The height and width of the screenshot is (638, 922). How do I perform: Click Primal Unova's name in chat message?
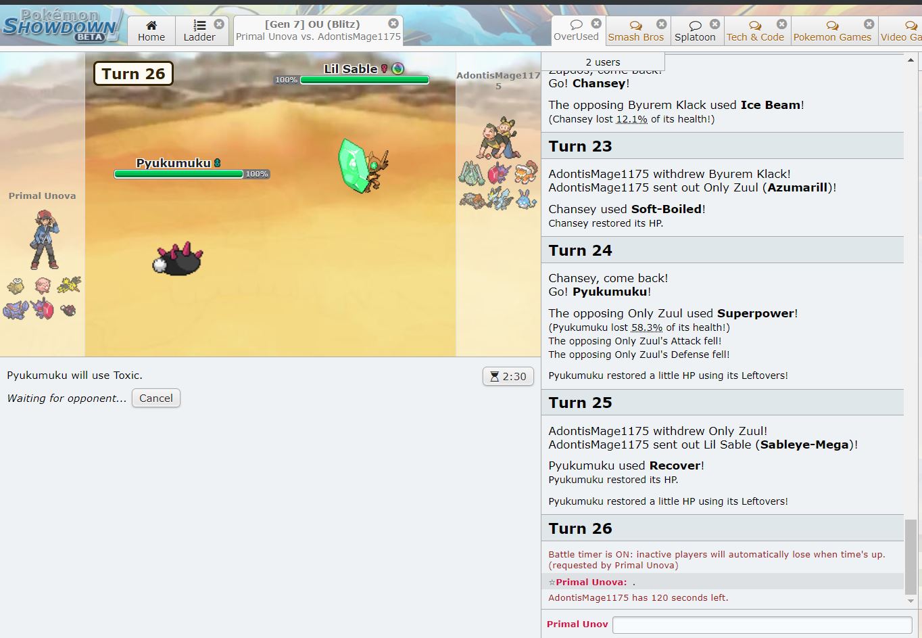pos(591,582)
